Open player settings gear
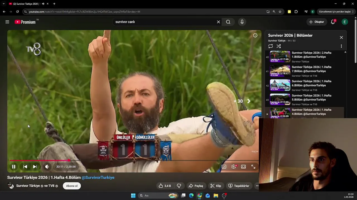 pos(234,167)
